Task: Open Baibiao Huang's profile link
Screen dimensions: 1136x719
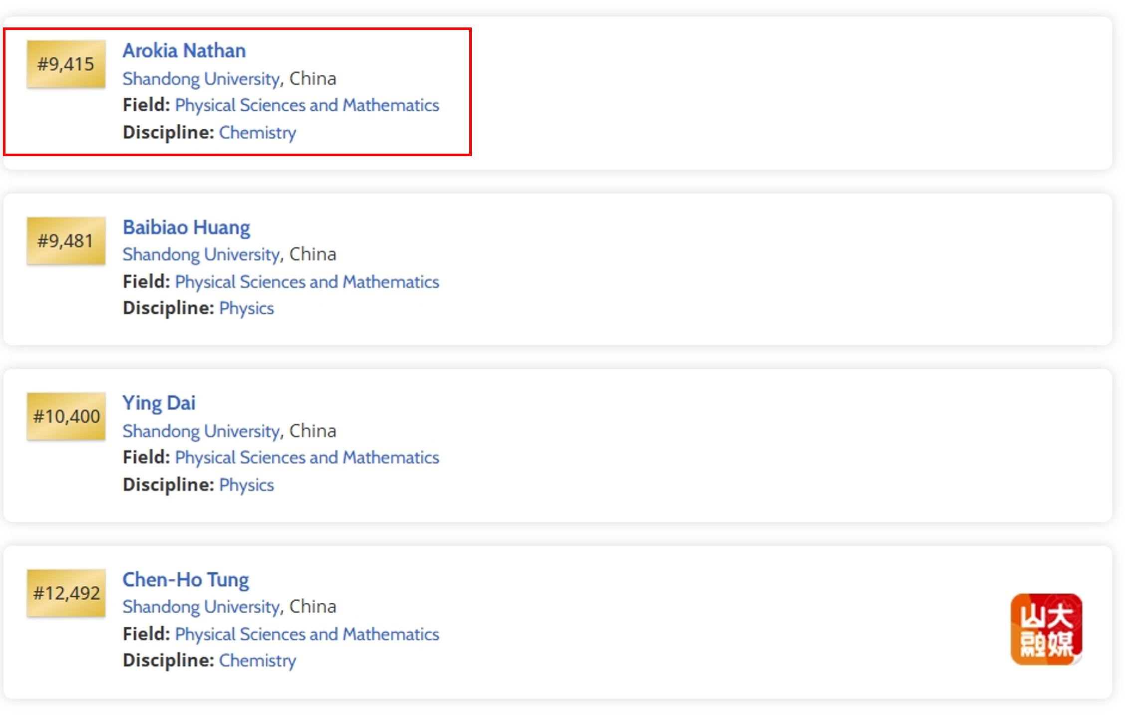Action: pyautogui.click(x=186, y=228)
